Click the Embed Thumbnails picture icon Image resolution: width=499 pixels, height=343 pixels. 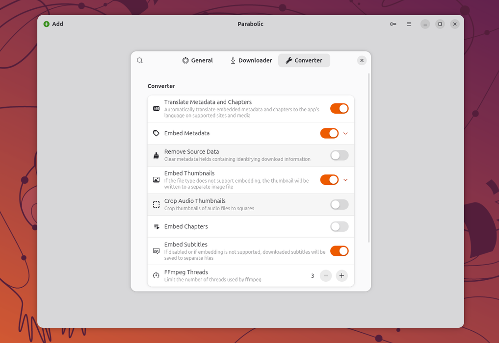[x=156, y=180]
